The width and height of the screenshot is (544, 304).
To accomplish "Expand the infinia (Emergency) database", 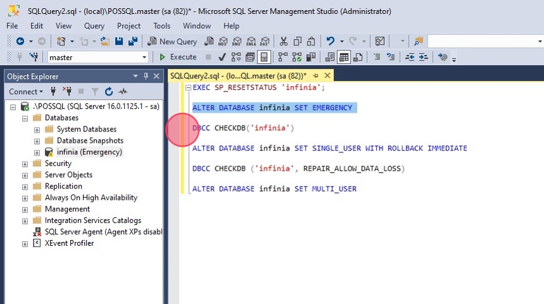I will pyautogui.click(x=37, y=153).
